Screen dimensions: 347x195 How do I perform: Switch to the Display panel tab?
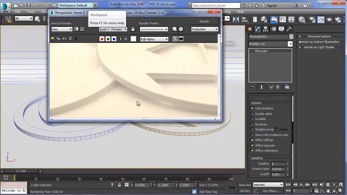pos(281,29)
